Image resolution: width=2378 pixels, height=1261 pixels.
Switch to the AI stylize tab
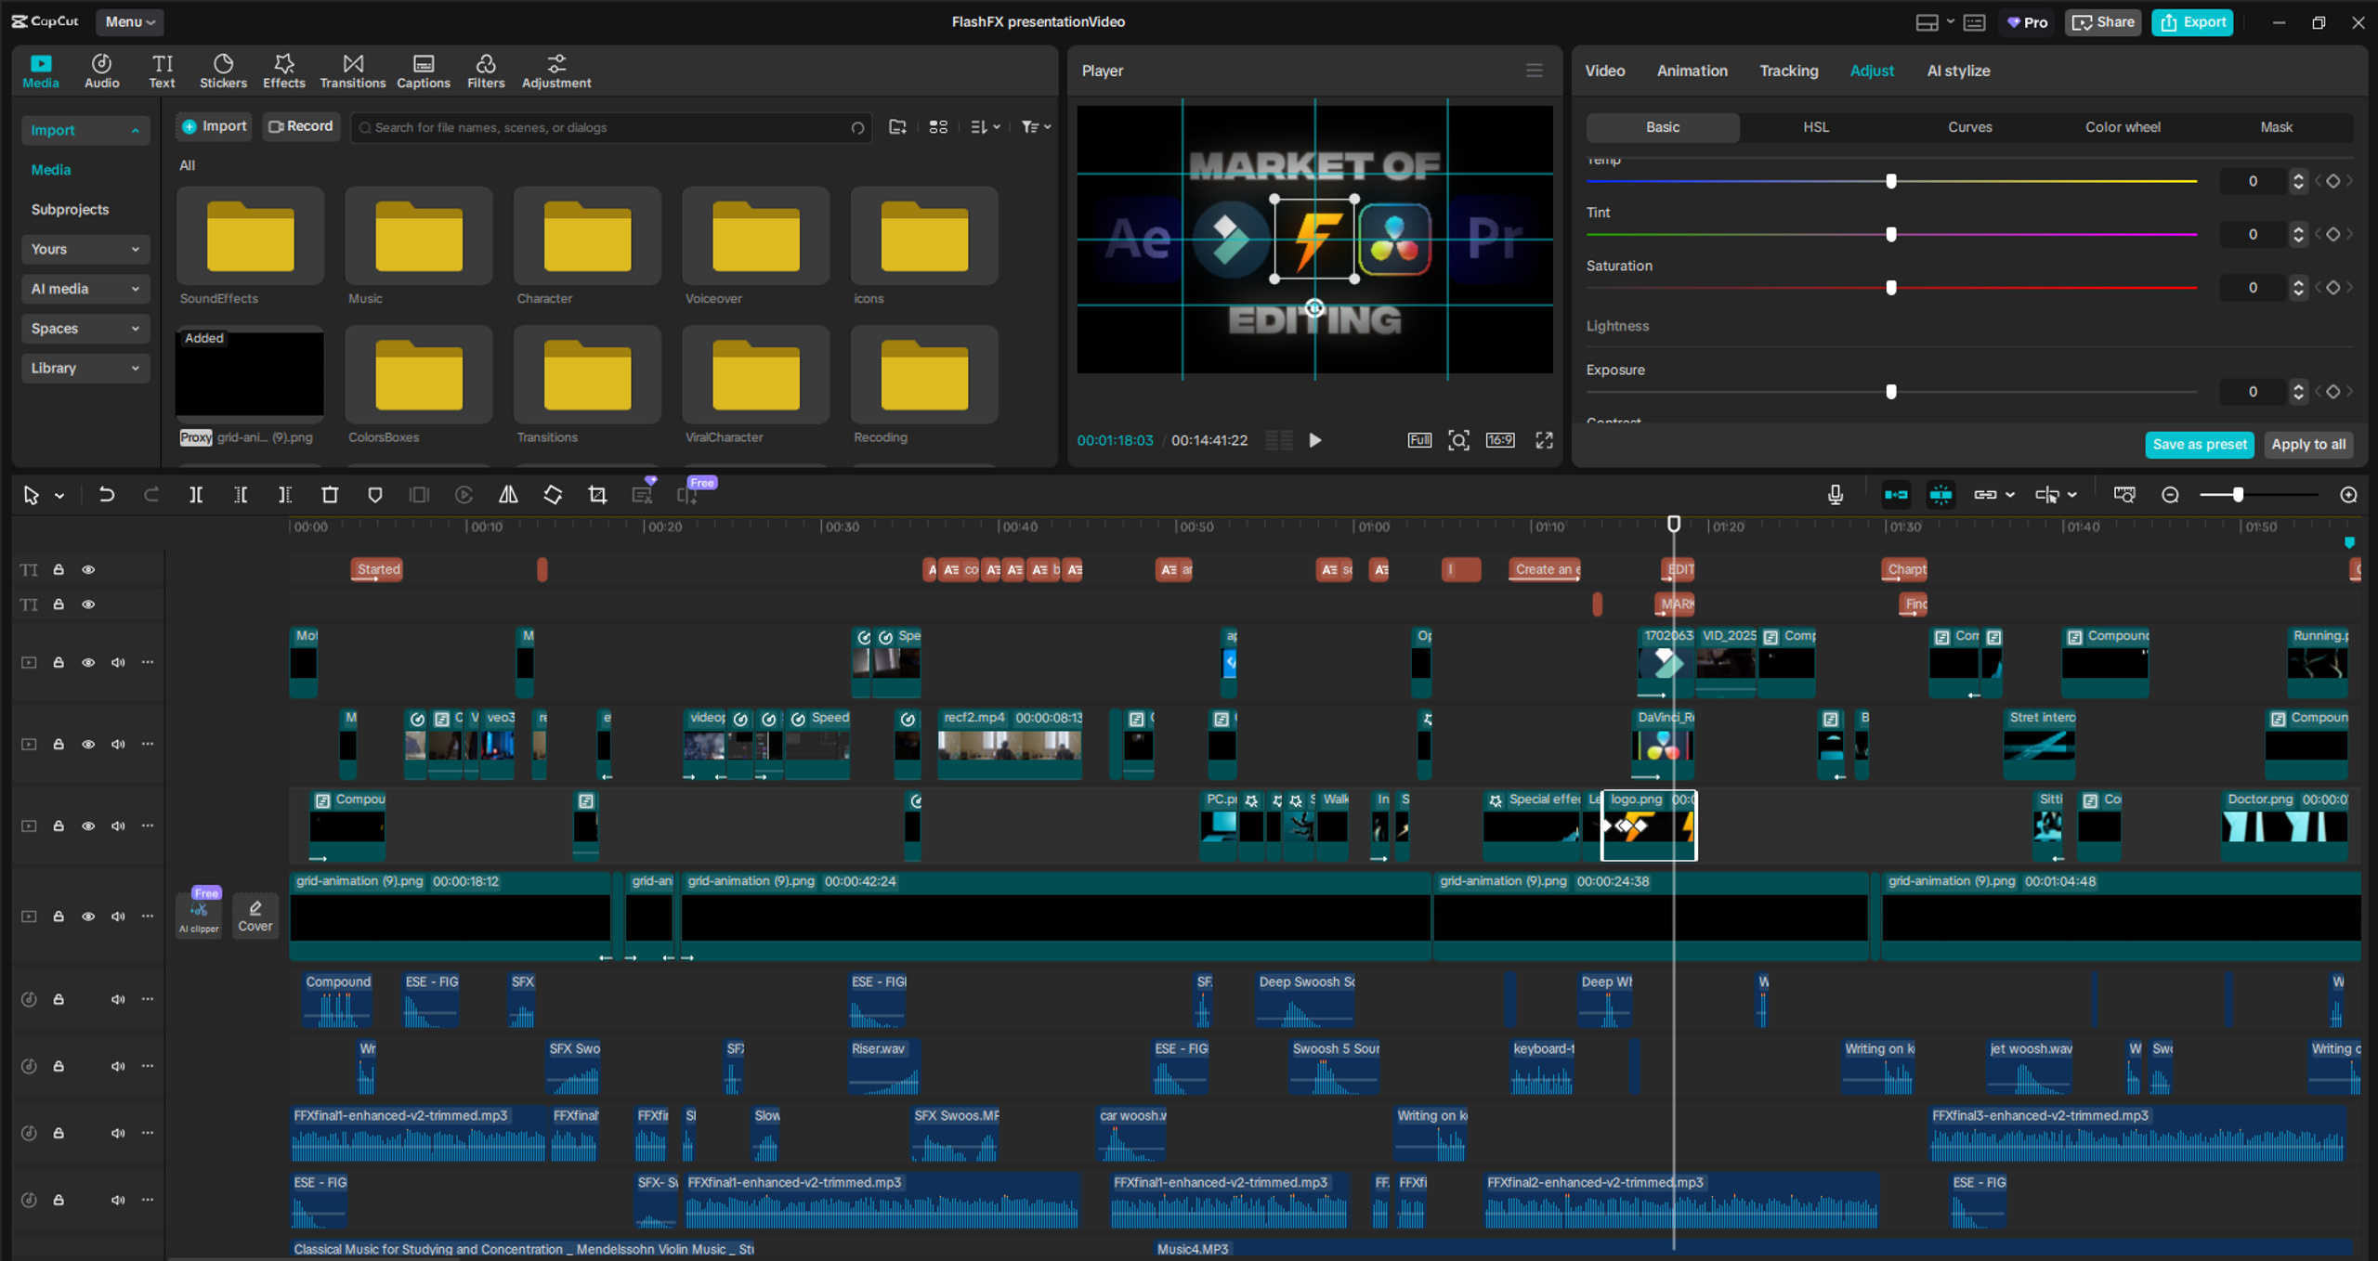point(1958,71)
